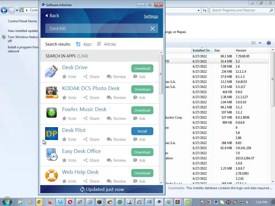Open Software Informer Settings
Screen dimensions: 275x206
(x=151, y=16)
